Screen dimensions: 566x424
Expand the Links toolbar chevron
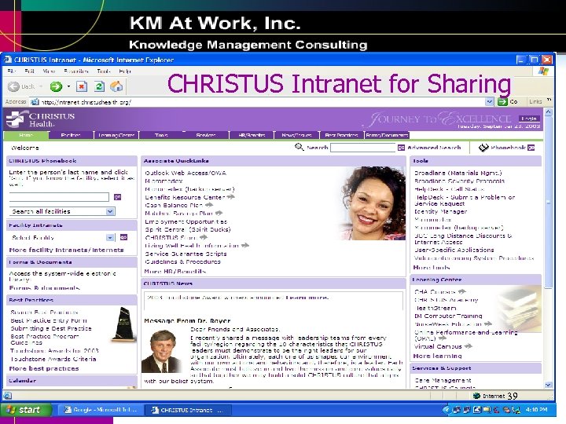549,100
